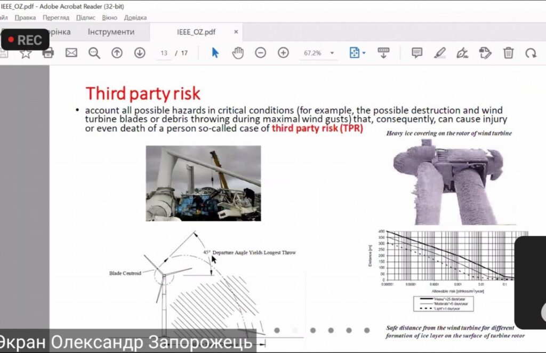Click the Third party risk heading
The height and width of the screenshot is (353, 546).
[143, 93]
